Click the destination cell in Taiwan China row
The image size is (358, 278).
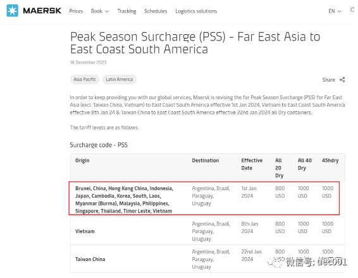tap(211, 259)
